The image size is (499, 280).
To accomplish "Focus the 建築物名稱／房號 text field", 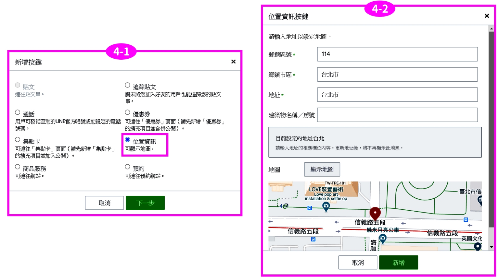I will (x=397, y=115).
